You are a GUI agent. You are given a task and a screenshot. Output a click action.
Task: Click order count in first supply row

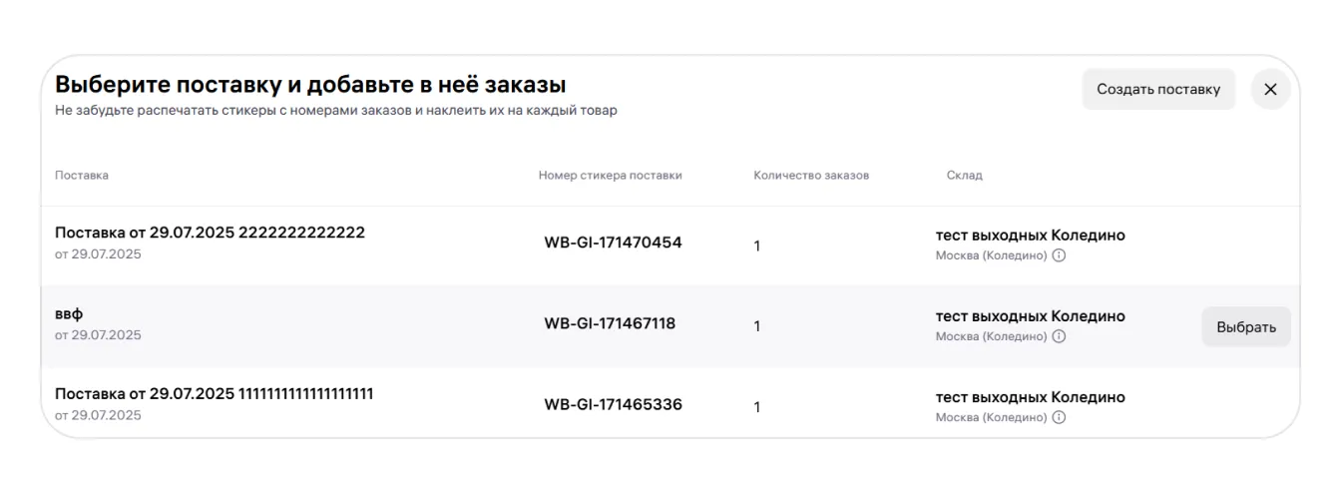(x=757, y=246)
